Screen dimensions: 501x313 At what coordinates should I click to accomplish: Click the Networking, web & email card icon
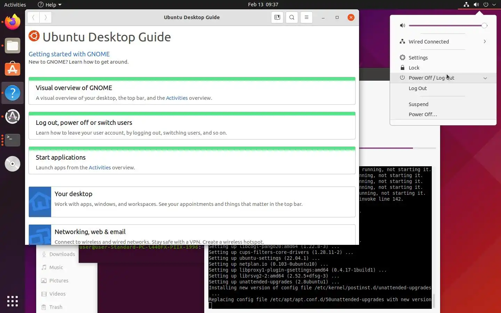point(40,235)
